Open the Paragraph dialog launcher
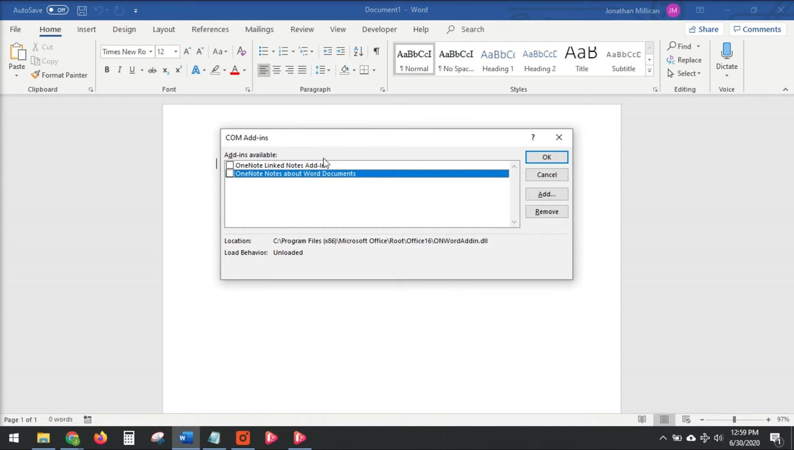794x450 pixels. [x=383, y=90]
